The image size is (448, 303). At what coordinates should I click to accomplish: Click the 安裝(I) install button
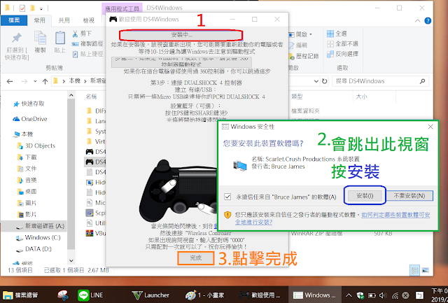365,196
